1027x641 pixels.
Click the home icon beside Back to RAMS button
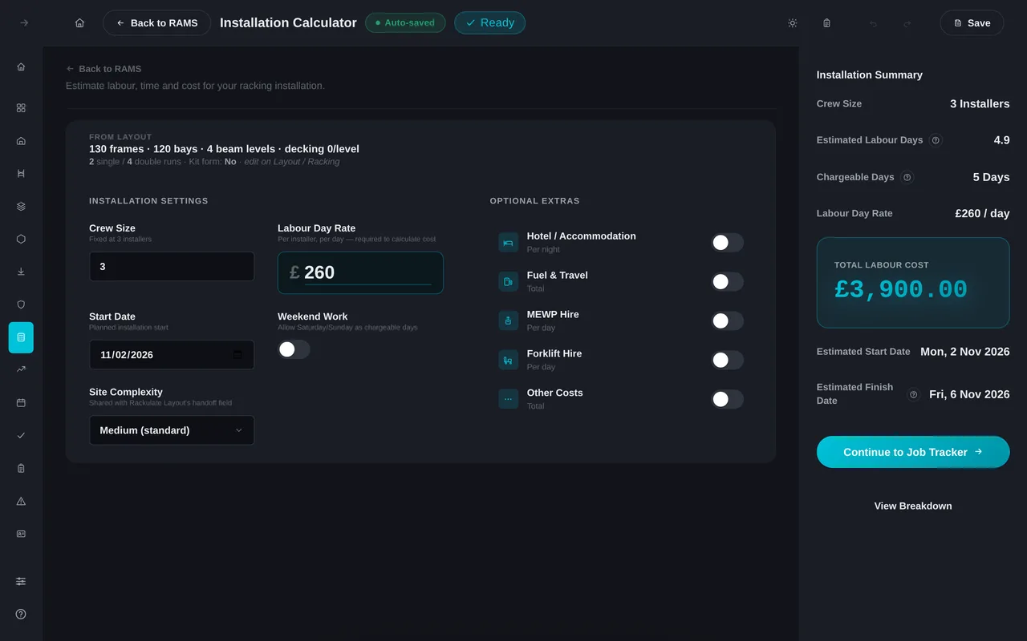pos(79,23)
